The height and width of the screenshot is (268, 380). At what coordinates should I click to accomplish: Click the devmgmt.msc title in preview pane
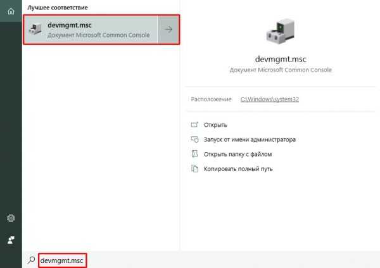pyautogui.click(x=281, y=59)
